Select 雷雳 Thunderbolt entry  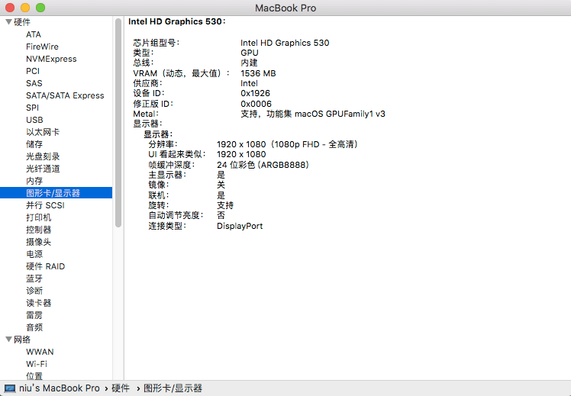[x=34, y=315]
